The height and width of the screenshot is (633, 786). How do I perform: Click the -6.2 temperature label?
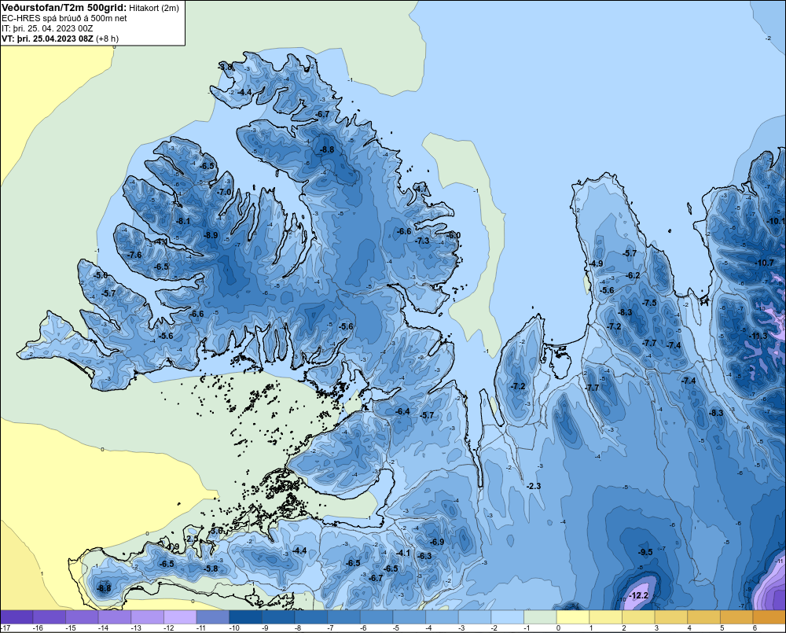pyautogui.click(x=633, y=275)
